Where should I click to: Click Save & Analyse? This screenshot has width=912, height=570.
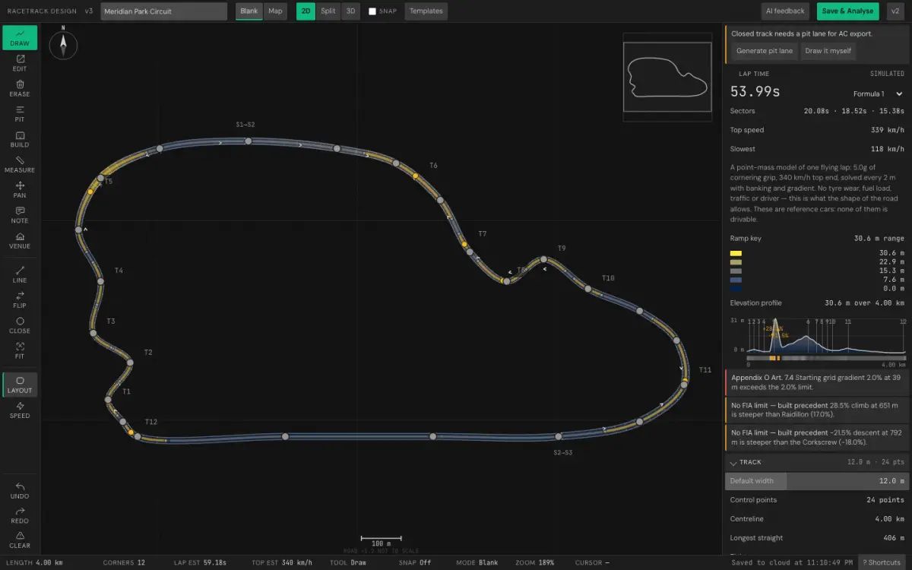848,11
